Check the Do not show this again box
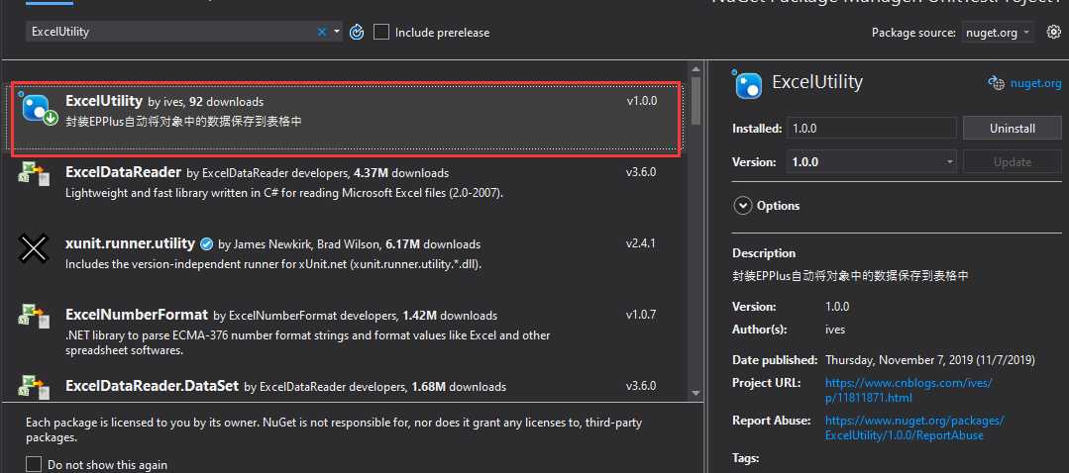The image size is (1069, 473). (x=34, y=464)
